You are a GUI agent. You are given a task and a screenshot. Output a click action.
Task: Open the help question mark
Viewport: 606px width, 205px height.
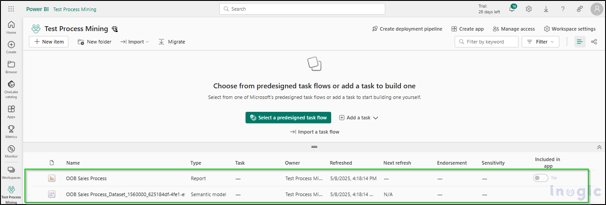coord(563,9)
